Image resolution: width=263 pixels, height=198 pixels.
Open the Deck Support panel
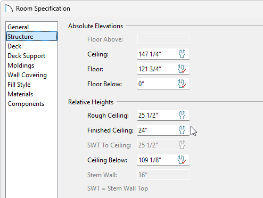pos(31,56)
